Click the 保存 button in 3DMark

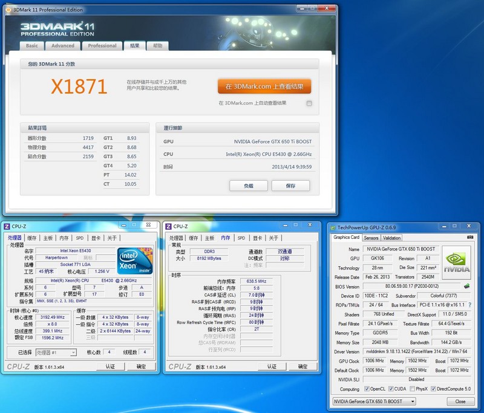click(290, 186)
